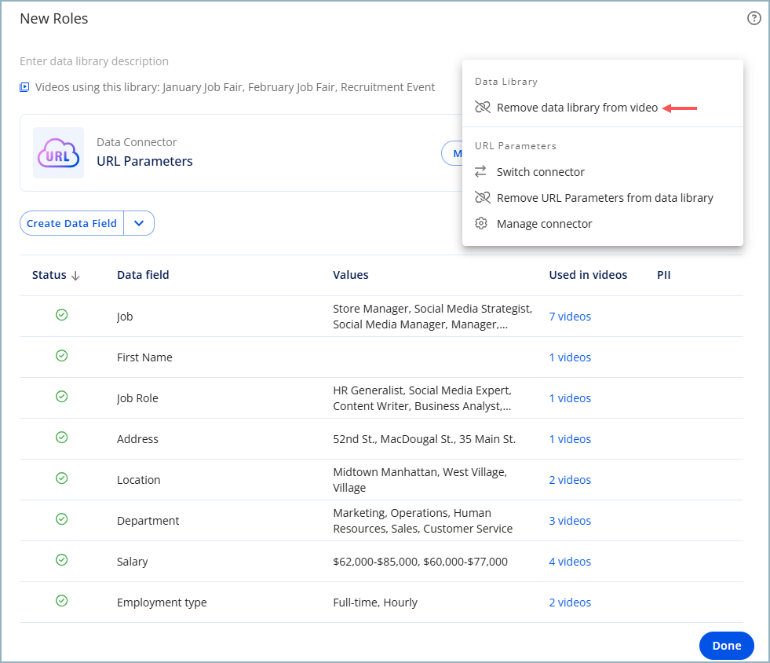Select the Job data field name

[x=125, y=317]
